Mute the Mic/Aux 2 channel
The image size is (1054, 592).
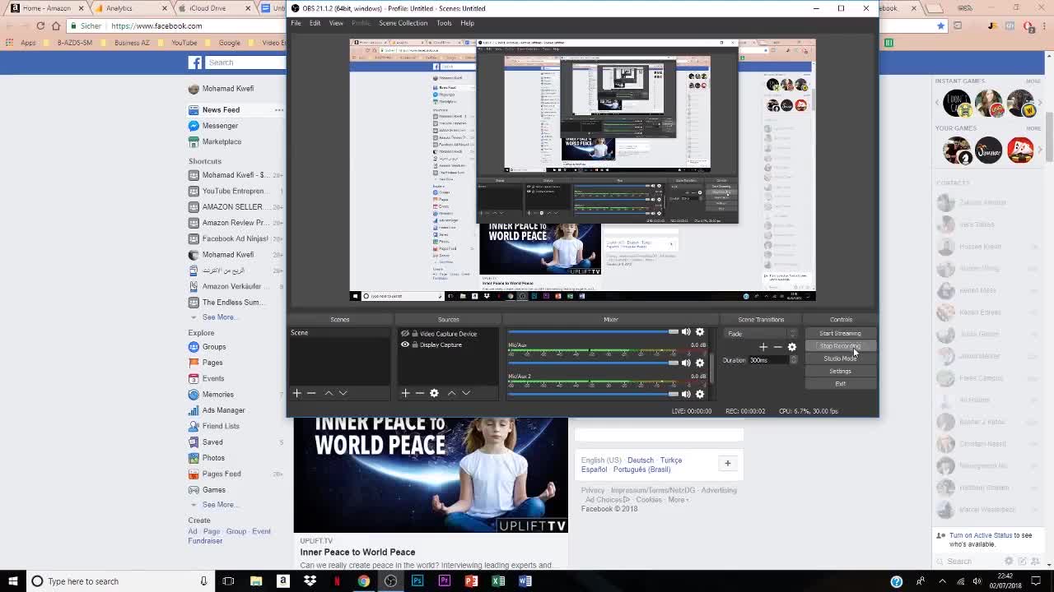[x=686, y=394]
